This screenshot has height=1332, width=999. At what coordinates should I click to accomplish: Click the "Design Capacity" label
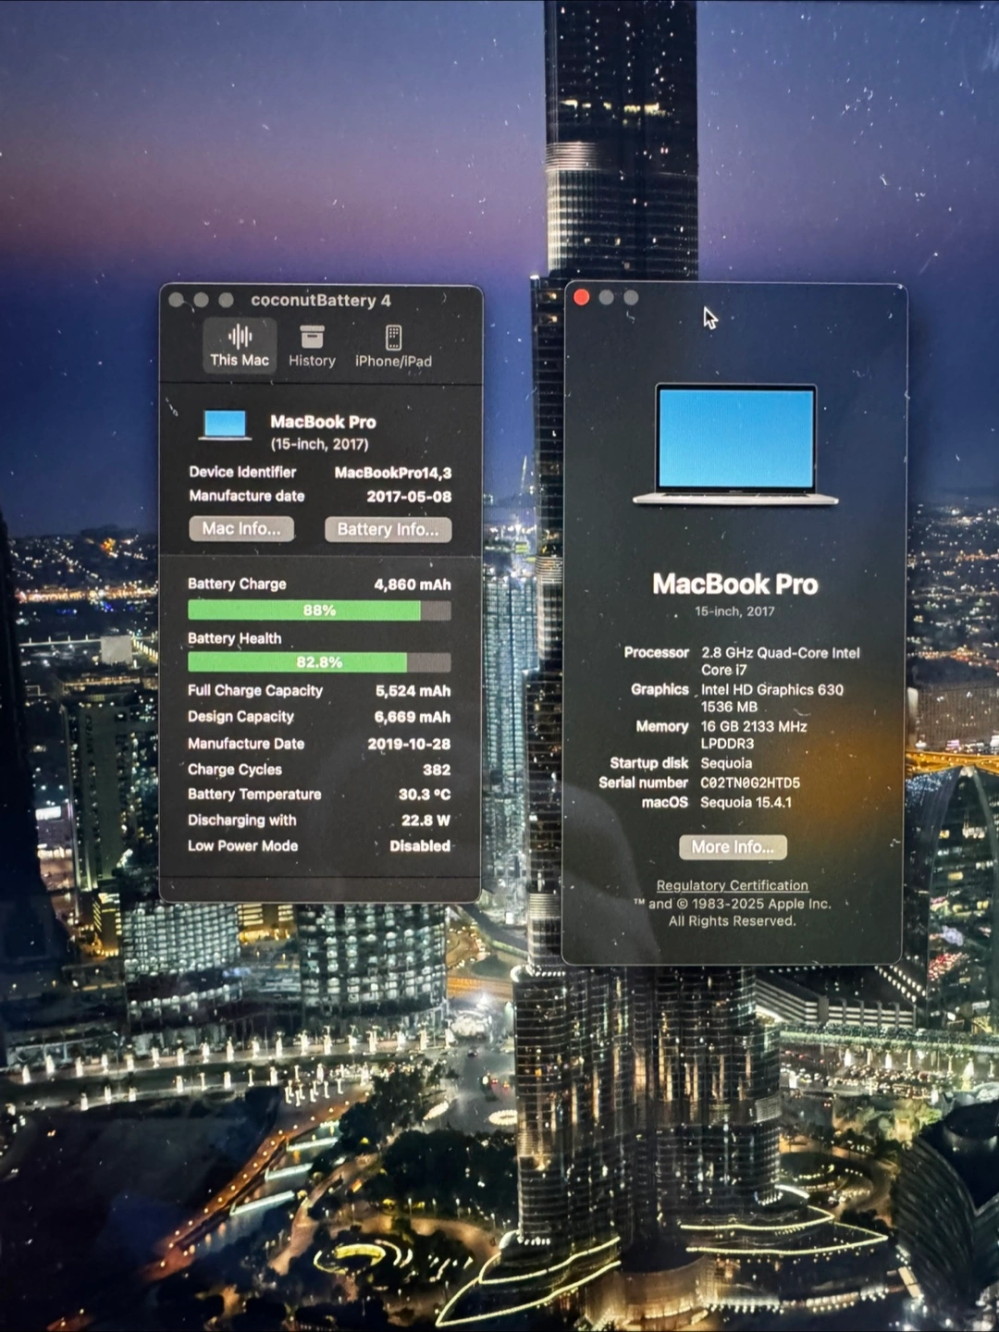click(240, 717)
